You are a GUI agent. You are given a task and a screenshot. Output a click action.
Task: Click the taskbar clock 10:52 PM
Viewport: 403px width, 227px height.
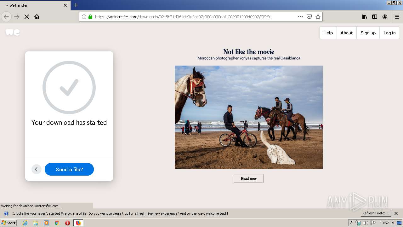click(387, 223)
